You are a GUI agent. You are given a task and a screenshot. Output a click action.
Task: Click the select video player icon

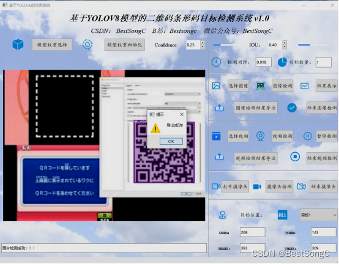(216, 136)
